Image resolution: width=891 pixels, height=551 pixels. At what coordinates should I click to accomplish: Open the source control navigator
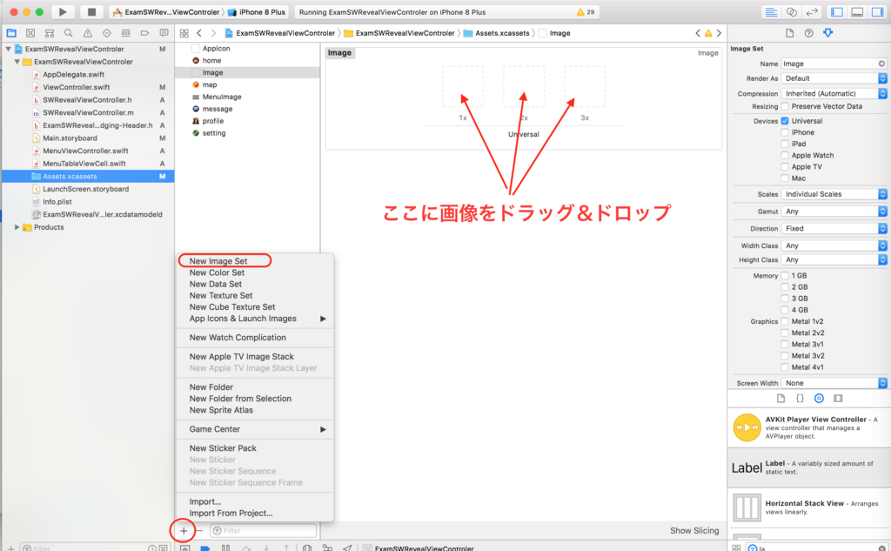pyautogui.click(x=30, y=33)
